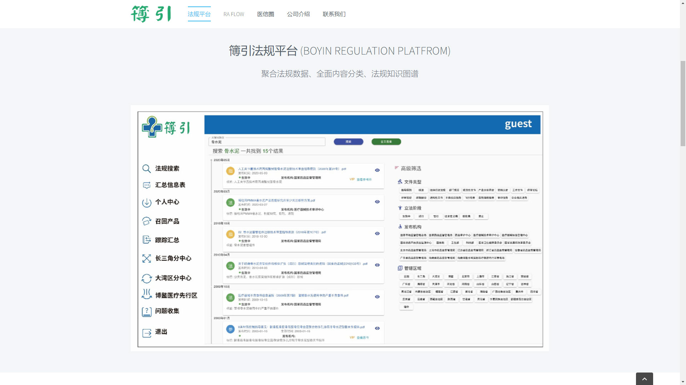The image size is (686, 385).
Task: Click the 2020年05月 timeline label
Action: point(222,160)
